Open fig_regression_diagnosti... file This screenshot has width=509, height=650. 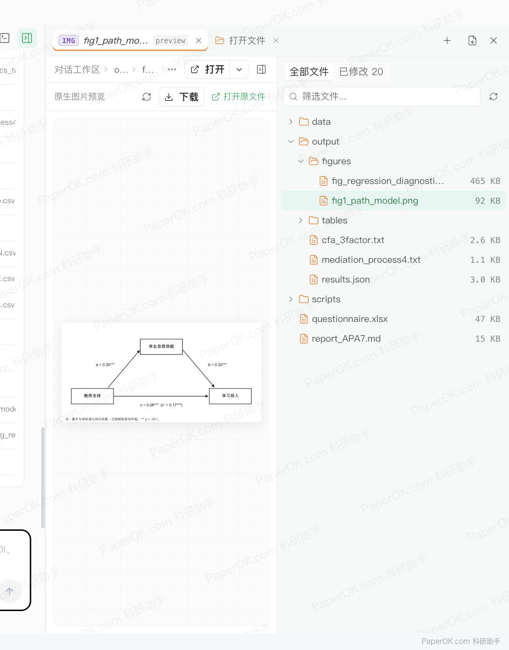point(393,181)
